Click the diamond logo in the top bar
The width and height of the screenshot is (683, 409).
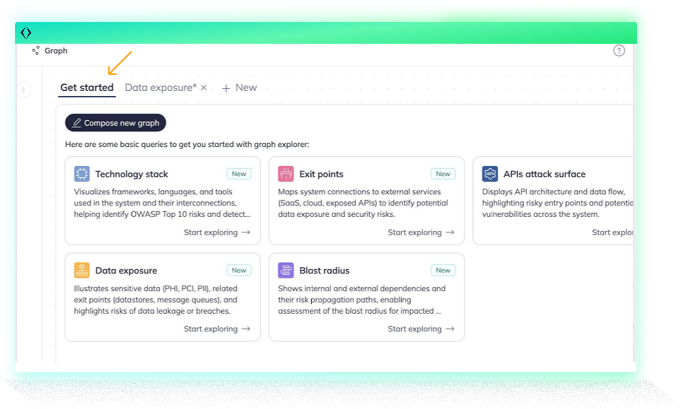click(x=26, y=33)
